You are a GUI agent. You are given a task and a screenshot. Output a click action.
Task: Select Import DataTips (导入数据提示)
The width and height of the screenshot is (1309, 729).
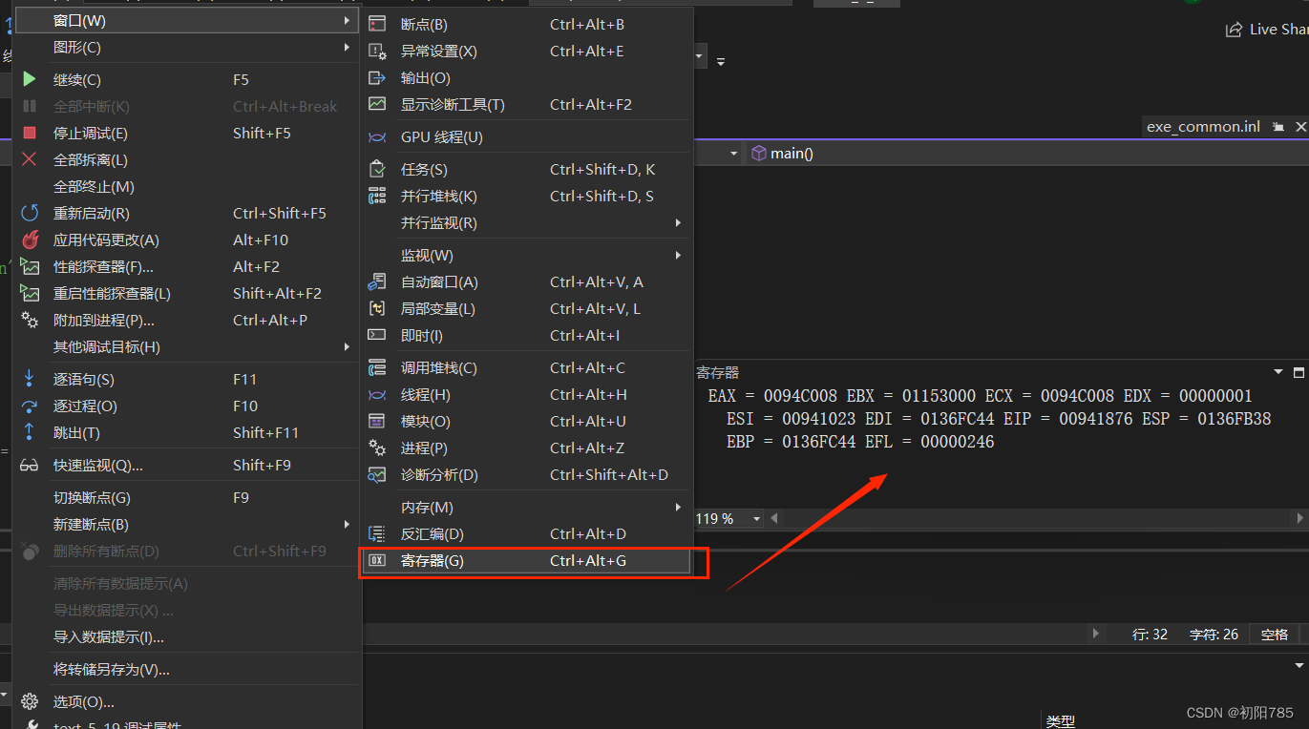tap(187, 636)
